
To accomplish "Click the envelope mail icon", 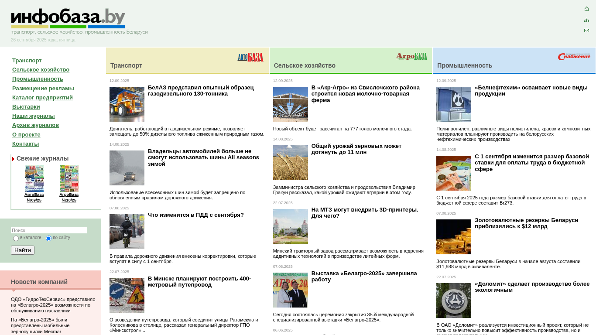I will click(x=586, y=31).
